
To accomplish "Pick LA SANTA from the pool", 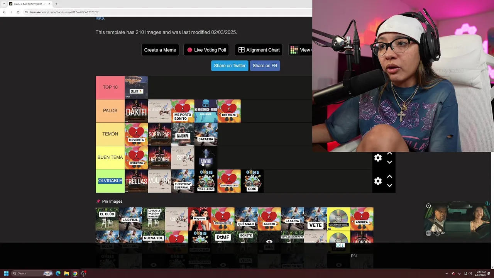I will click(292, 219).
